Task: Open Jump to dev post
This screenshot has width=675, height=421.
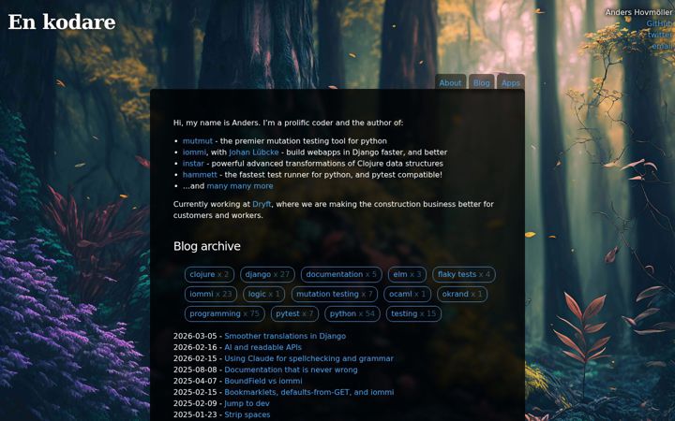Action: [x=247, y=403]
